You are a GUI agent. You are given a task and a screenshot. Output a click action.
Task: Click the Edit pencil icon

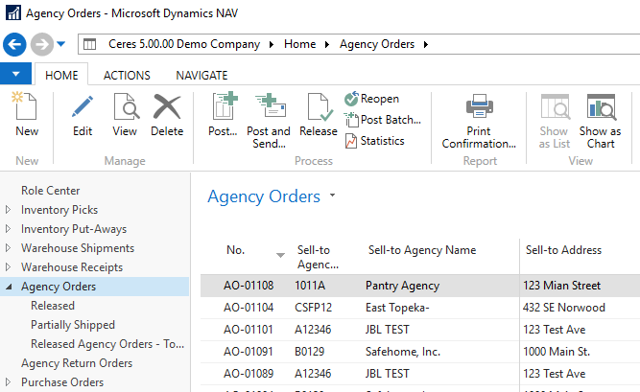(x=83, y=106)
